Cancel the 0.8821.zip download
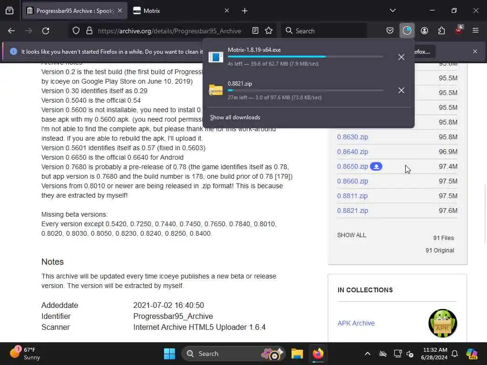This screenshot has width=487, height=365. tap(401, 90)
